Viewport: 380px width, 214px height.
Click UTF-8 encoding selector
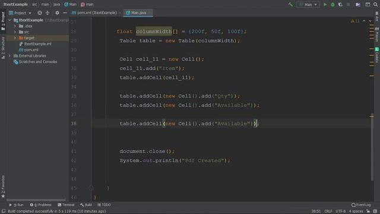click(340, 212)
